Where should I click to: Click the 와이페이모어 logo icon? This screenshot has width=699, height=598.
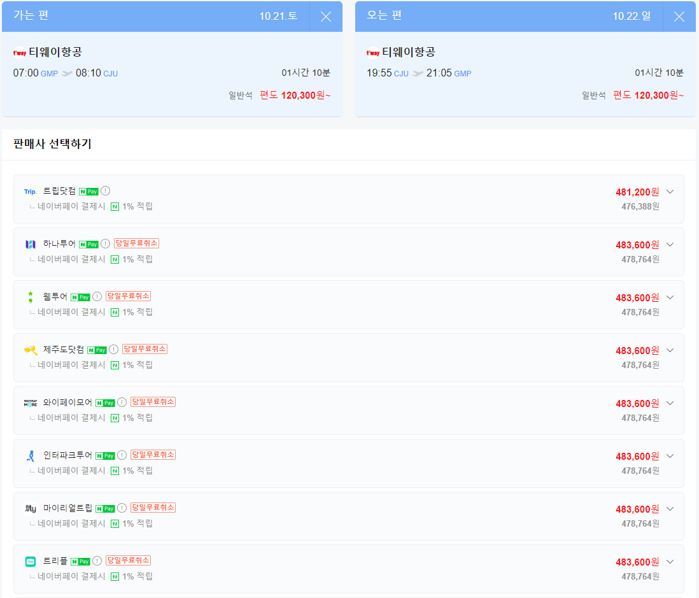click(x=31, y=403)
